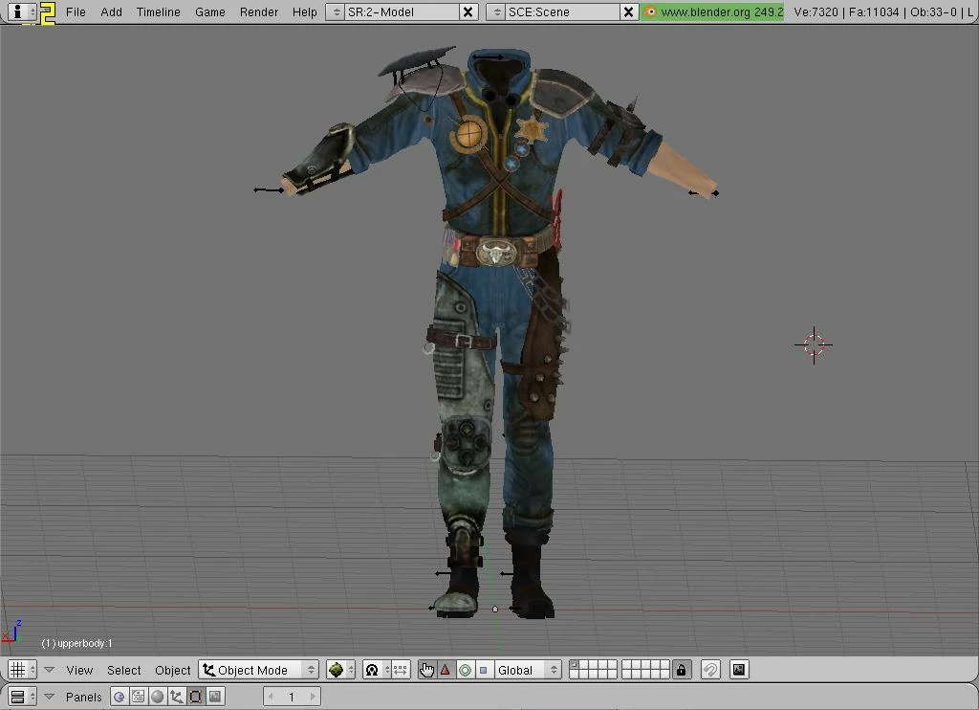Open the Render menu

(258, 11)
